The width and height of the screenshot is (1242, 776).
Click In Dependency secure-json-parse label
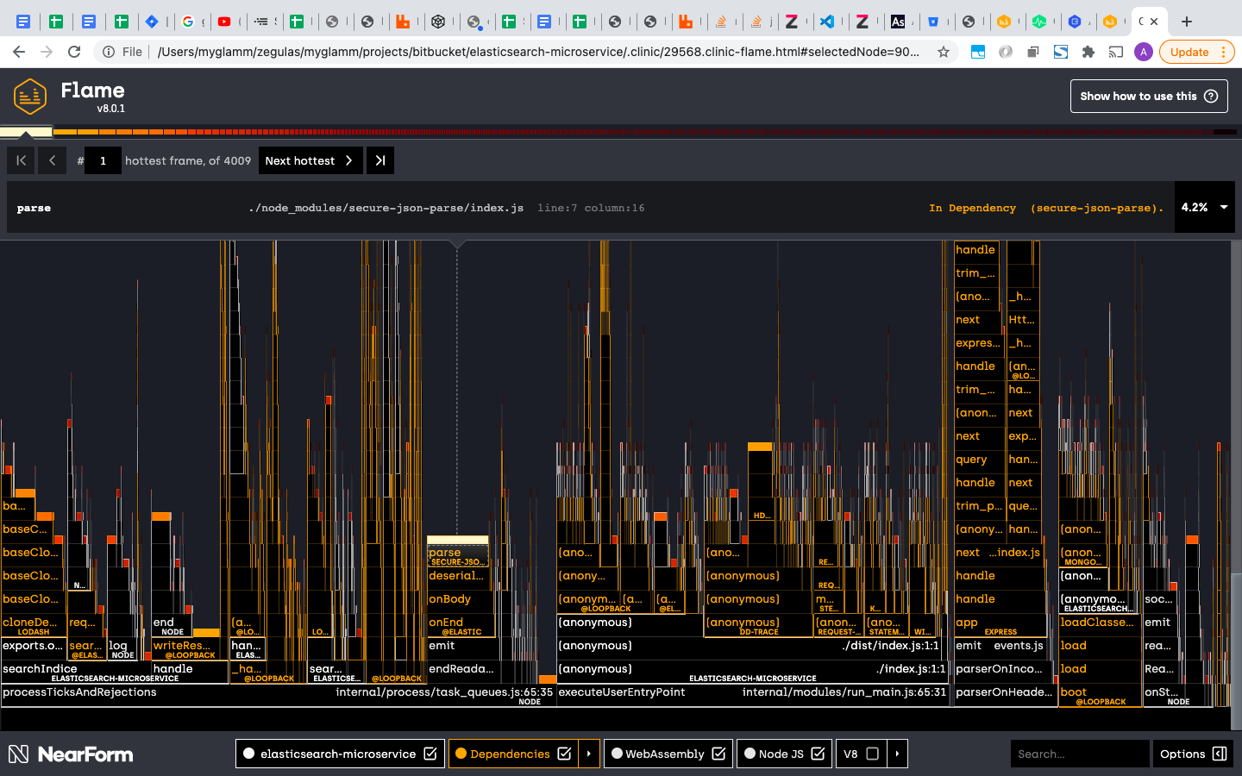1046,208
